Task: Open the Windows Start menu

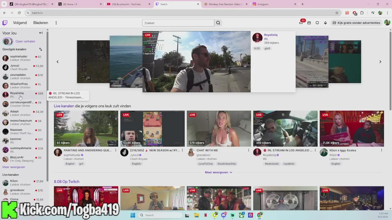Action: point(133,215)
